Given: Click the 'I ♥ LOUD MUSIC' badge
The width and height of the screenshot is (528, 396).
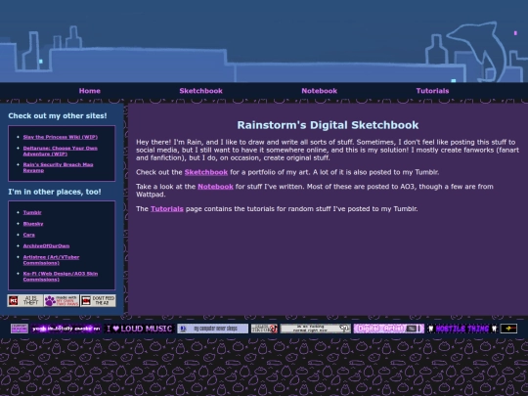Looking at the screenshot, I should [x=139, y=329].
